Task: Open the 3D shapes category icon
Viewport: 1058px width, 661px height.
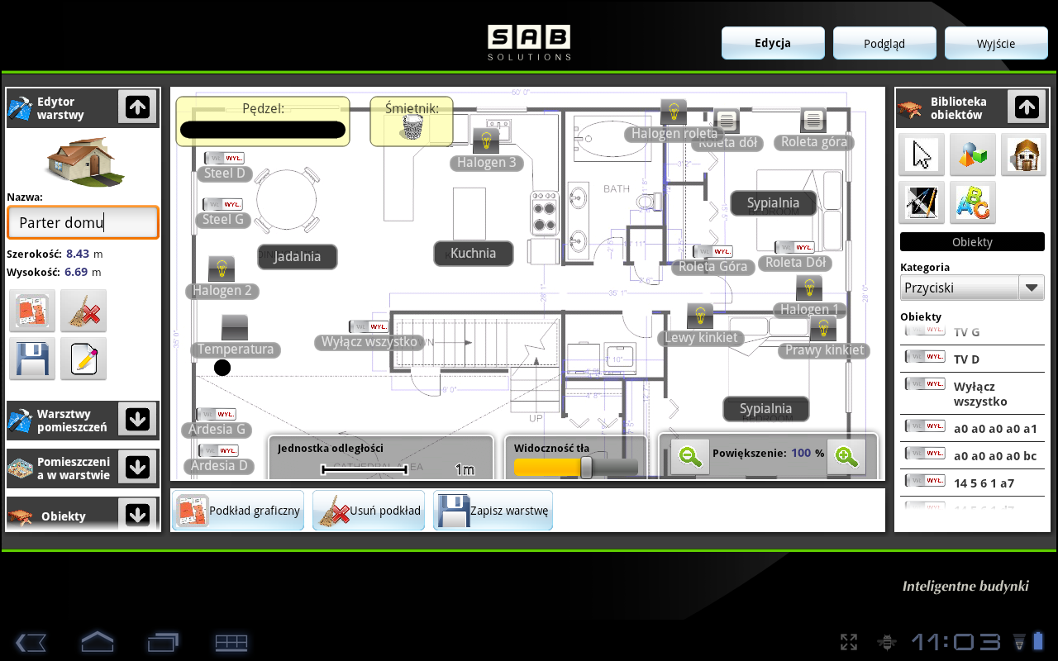Action: [x=973, y=155]
